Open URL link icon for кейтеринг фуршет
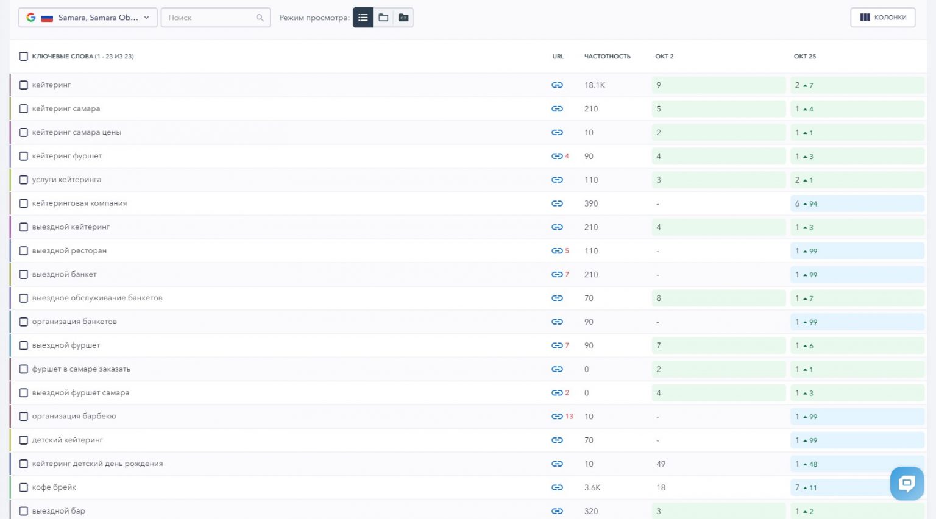The image size is (936, 519). [x=557, y=156]
